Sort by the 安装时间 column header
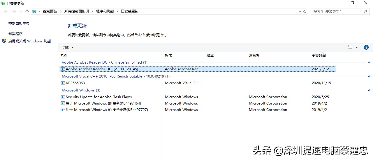 [x=323, y=55]
